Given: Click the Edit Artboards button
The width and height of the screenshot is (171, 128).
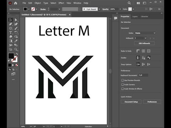Looking at the screenshot, I should 144,43.
